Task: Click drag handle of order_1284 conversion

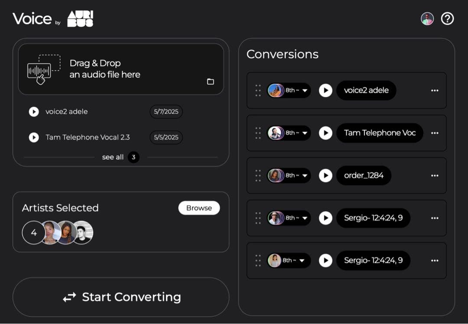Action: click(258, 175)
